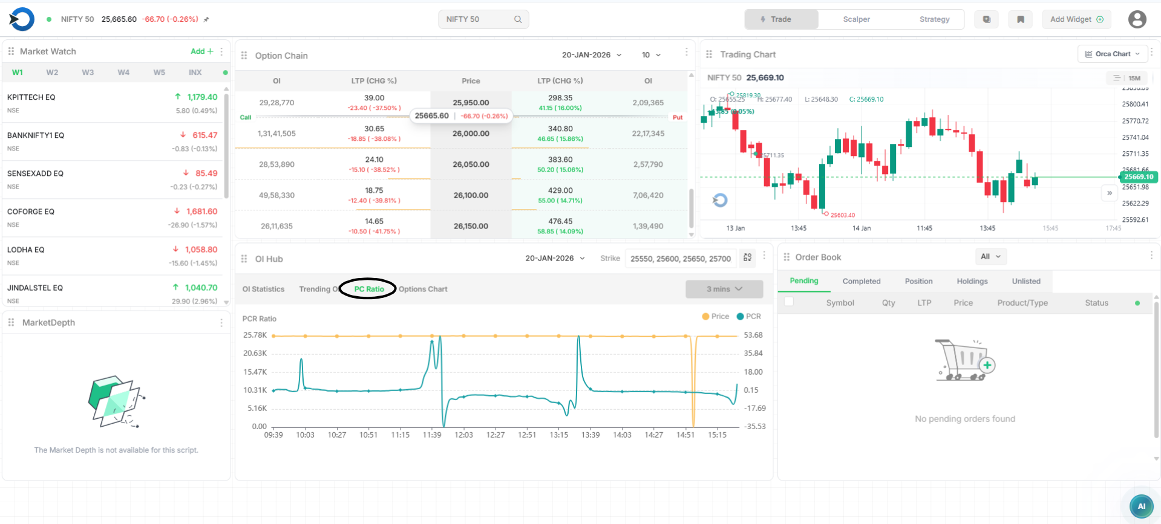Click the search icon in NIFTY 50 field
This screenshot has height=524, width=1161.
coord(518,19)
